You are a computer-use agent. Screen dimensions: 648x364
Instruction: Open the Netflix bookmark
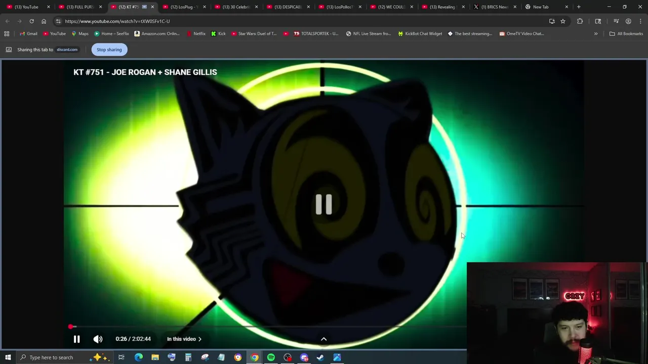pos(196,34)
